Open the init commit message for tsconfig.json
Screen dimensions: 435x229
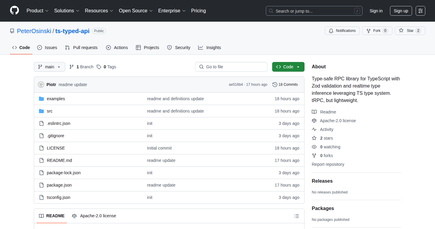pos(150,197)
